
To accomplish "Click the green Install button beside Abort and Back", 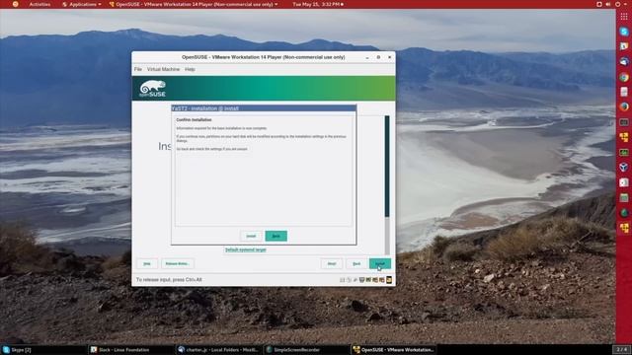I will pos(380,263).
